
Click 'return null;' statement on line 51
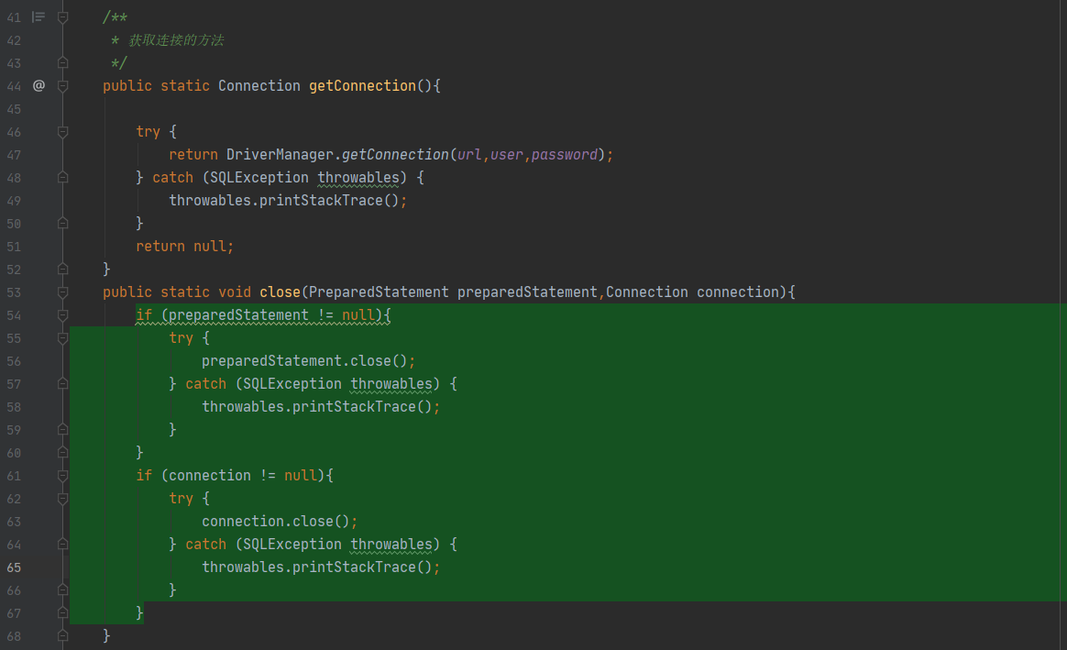click(184, 247)
